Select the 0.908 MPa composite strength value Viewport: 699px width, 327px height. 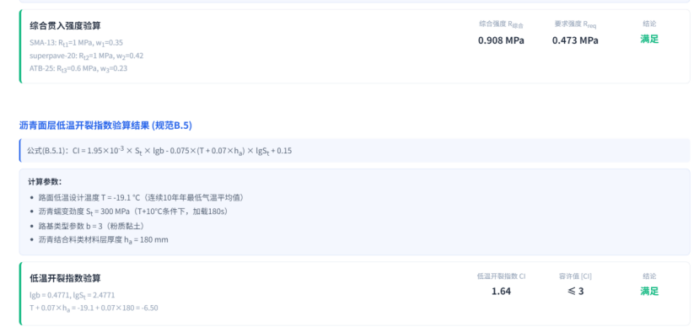(x=501, y=40)
